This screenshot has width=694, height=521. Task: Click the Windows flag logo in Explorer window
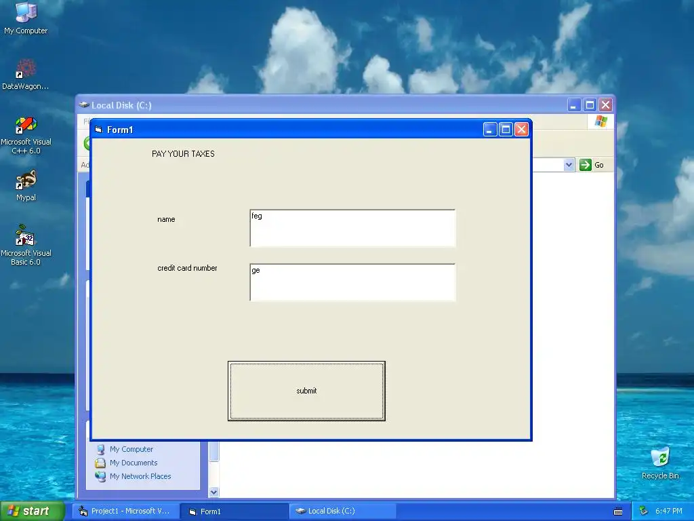(601, 121)
